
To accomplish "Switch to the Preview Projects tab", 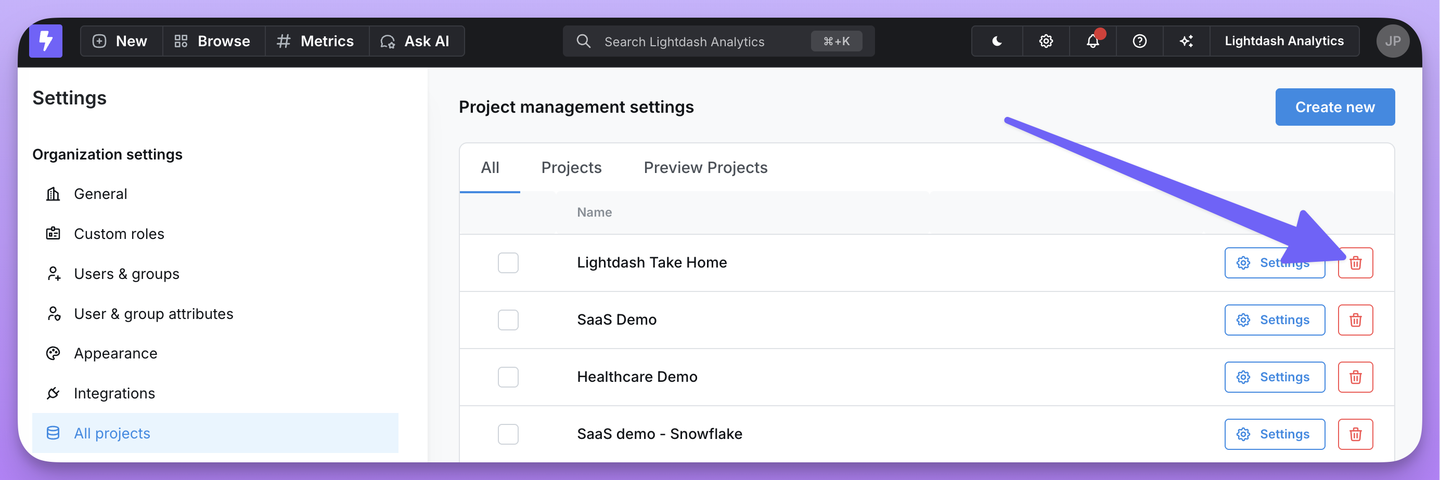I will pos(705,167).
